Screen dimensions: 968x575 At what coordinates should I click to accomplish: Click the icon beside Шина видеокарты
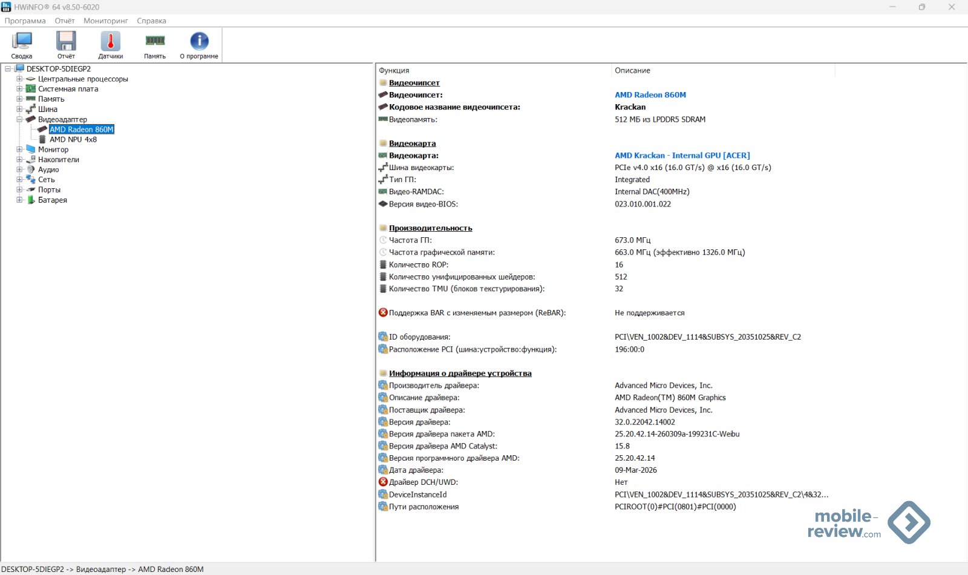[383, 168]
